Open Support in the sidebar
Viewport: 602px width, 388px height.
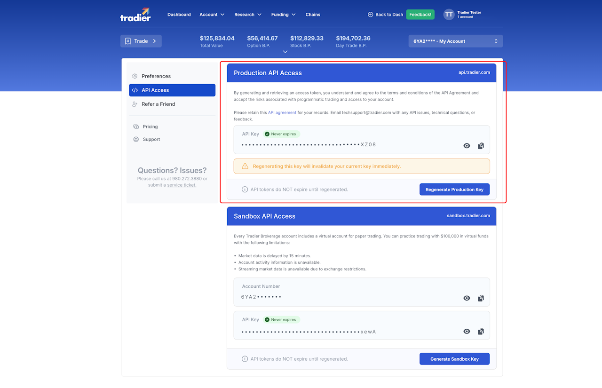click(x=151, y=139)
